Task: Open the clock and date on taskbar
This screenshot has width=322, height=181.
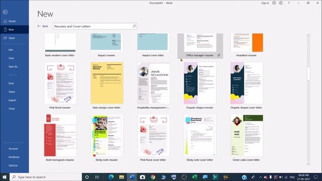Action: point(303,177)
